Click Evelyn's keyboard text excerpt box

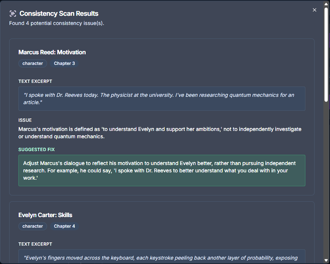tap(162, 257)
